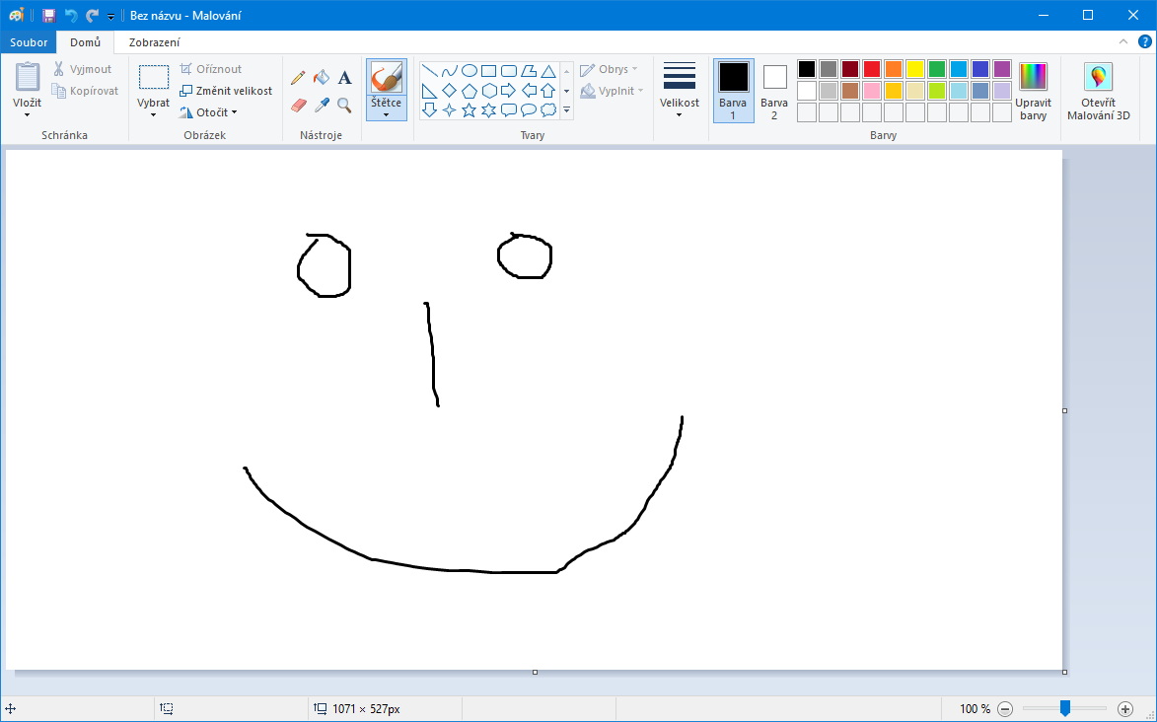Activate the Barva 1 color slot
Screen dimensions: 1157x722
coord(733,89)
